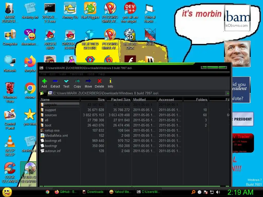Click the orange magnifier tray icon
Viewport: 263px width, 197px height.
(x=193, y=192)
